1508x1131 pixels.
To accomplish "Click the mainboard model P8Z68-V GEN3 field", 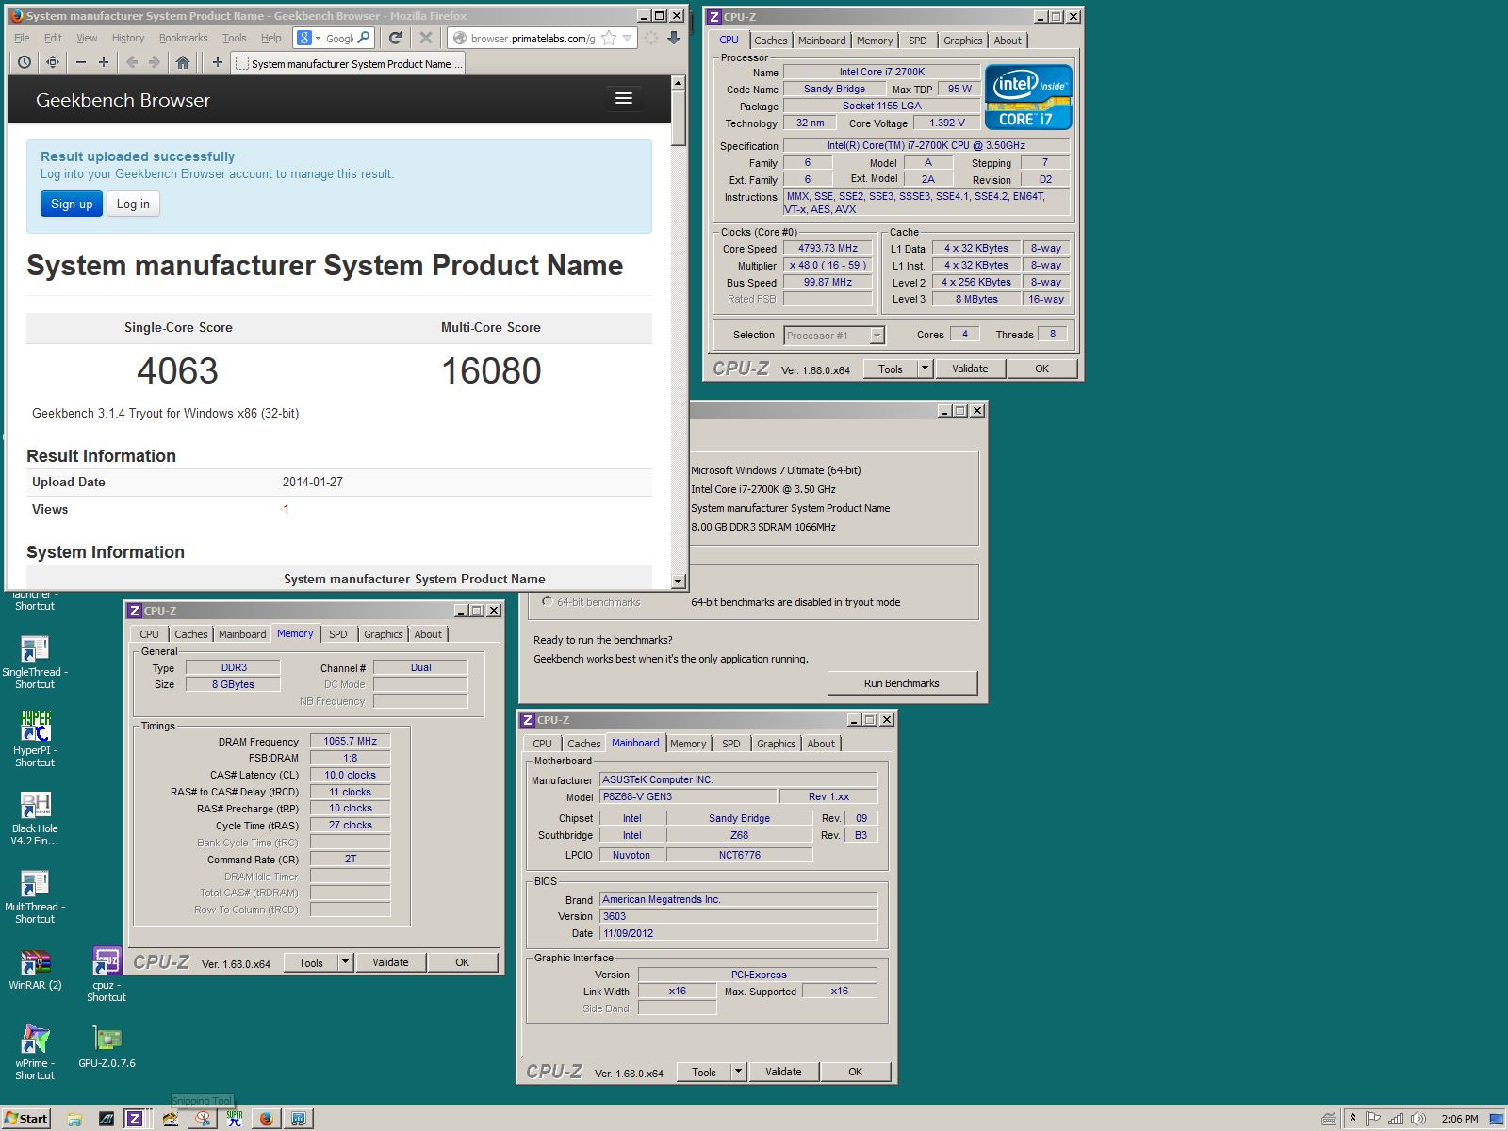I will (x=688, y=796).
